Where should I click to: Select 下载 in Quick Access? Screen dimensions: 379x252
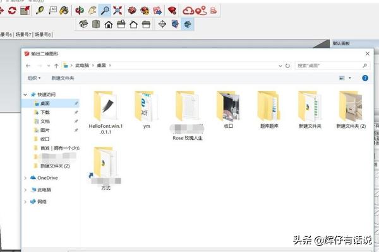(x=45, y=112)
